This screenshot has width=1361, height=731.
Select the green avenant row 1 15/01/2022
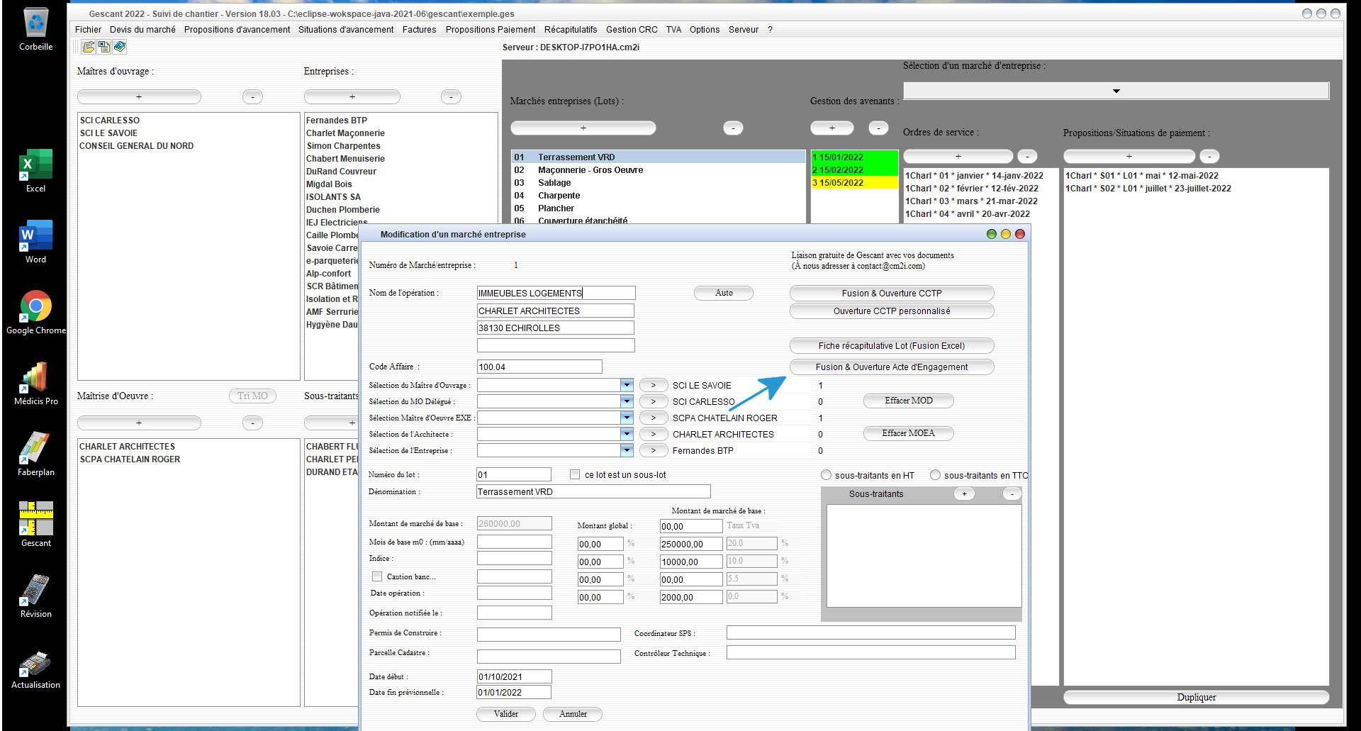854,157
